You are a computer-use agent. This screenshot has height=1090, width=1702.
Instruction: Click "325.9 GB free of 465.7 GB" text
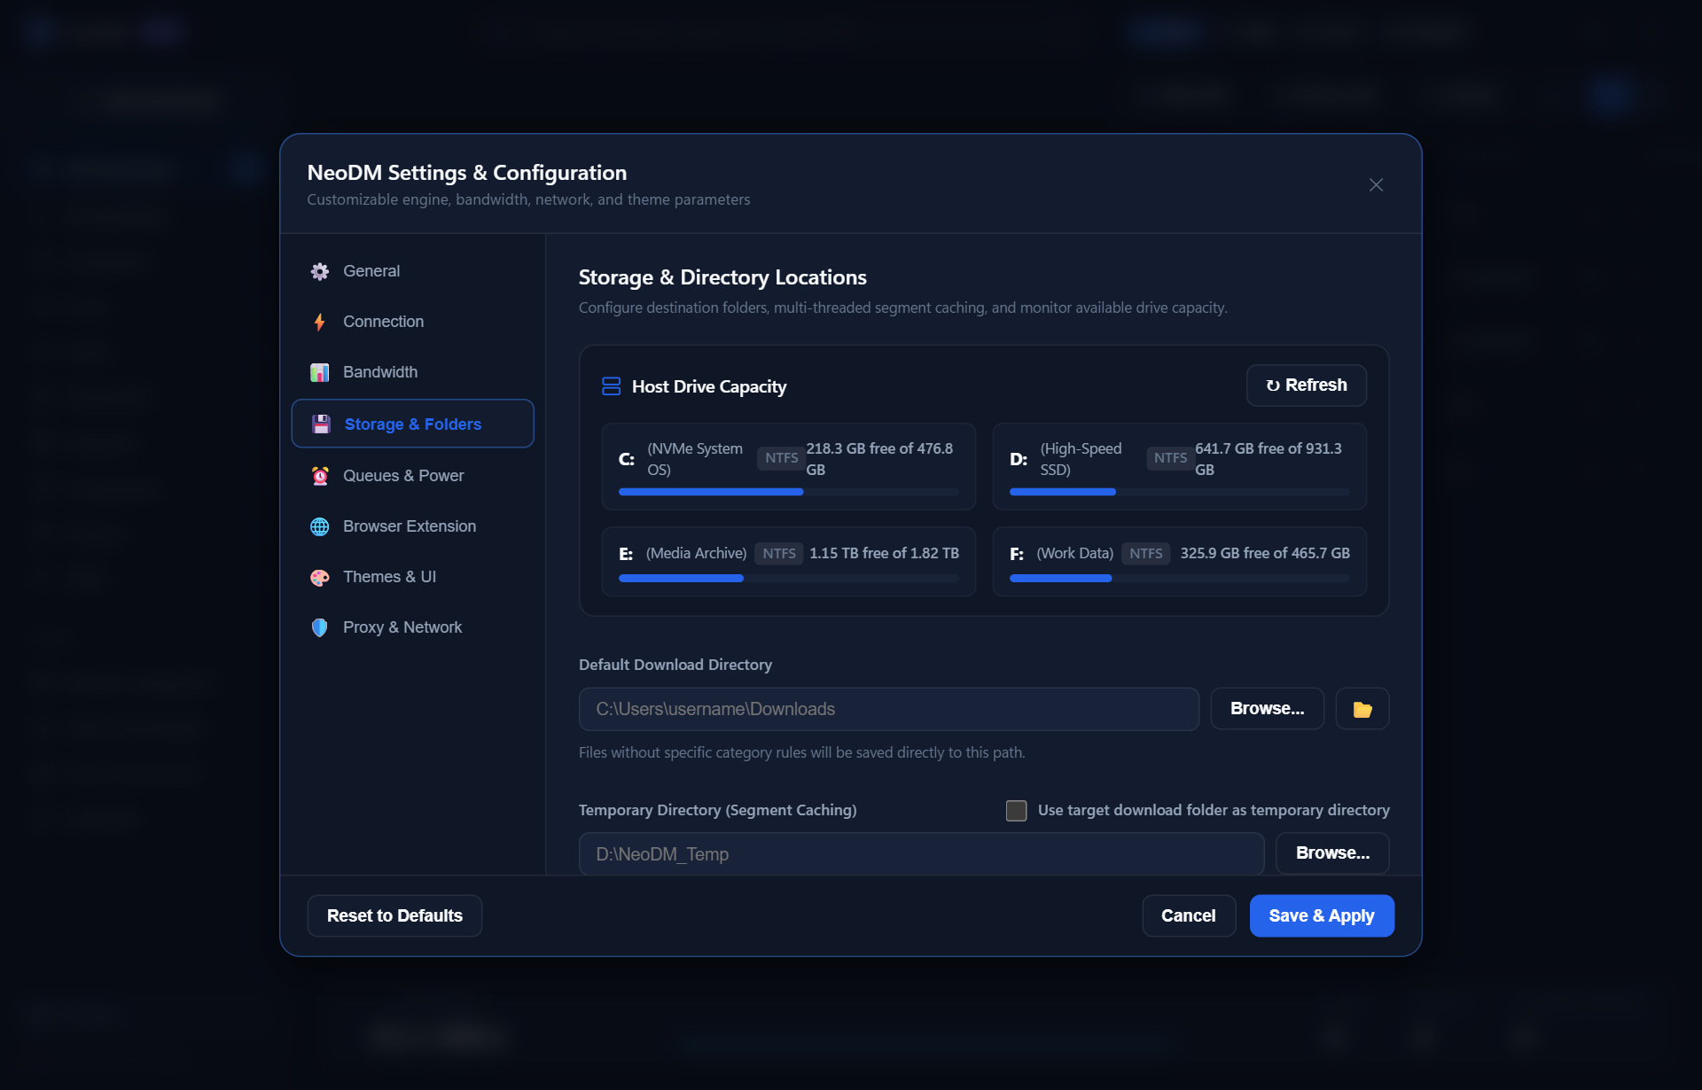(1265, 553)
